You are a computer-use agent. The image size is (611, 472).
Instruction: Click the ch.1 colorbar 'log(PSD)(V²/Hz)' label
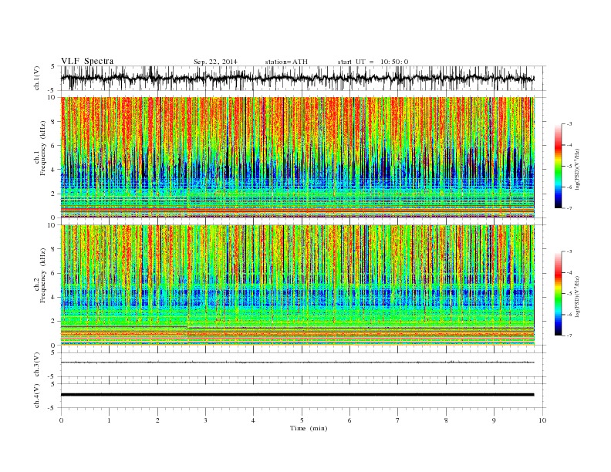578,169
